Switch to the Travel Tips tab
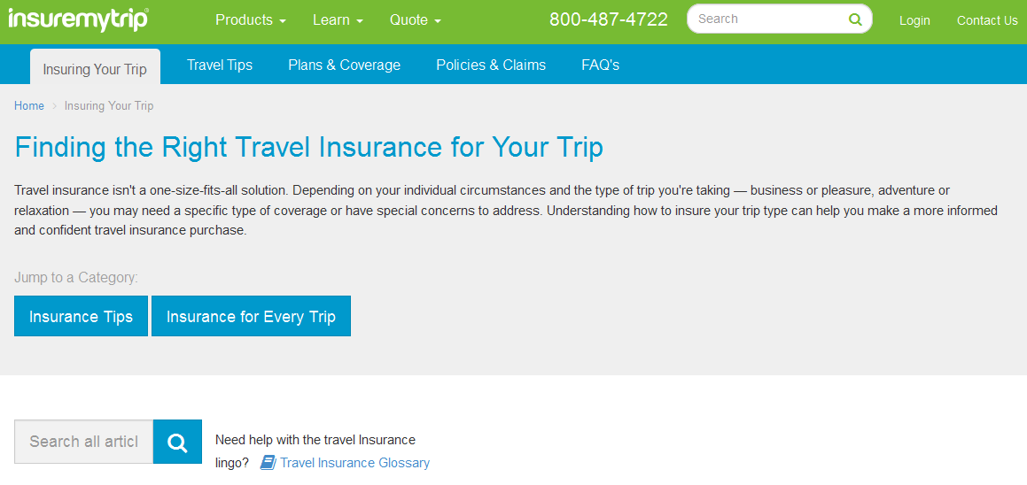The image size is (1027, 485). click(x=220, y=65)
